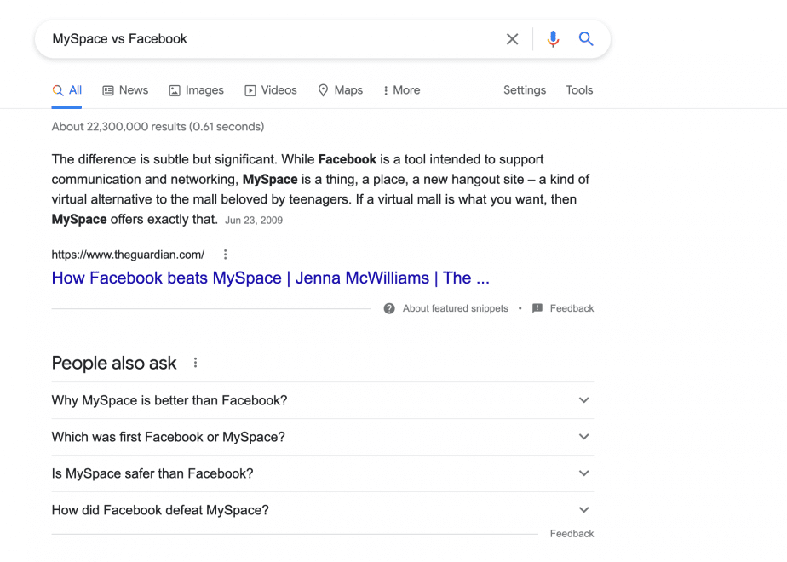Open the More search options menu
Image resolution: width=787 pixels, height=562 pixels.
[401, 90]
